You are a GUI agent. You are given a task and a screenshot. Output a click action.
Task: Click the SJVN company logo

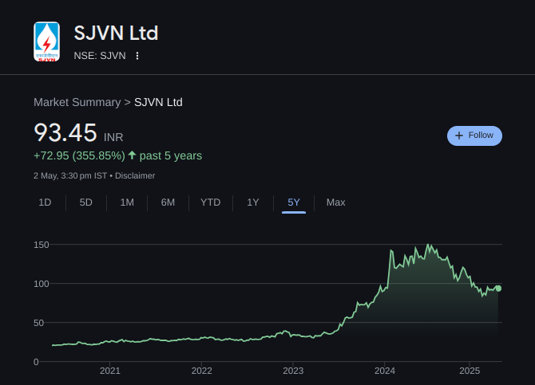tap(47, 41)
